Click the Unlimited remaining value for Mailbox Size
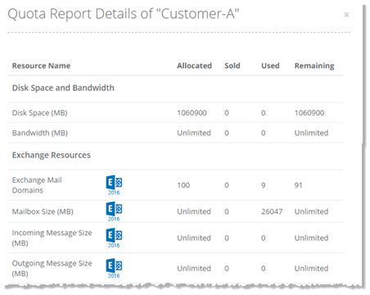The image size is (370, 295). pyautogui.click(x=311, y=211)
